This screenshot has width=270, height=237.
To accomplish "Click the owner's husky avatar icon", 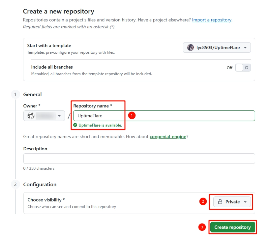I will pyautogui.click(x=31, y=116).
